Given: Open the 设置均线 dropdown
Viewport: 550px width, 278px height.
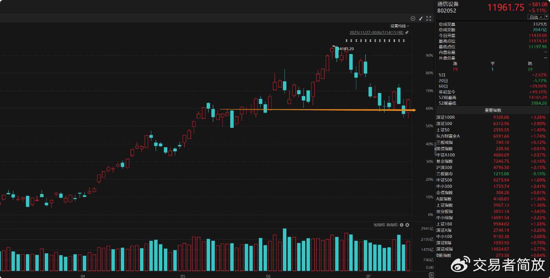Looking at the screenshot, I should pos(400,26).
